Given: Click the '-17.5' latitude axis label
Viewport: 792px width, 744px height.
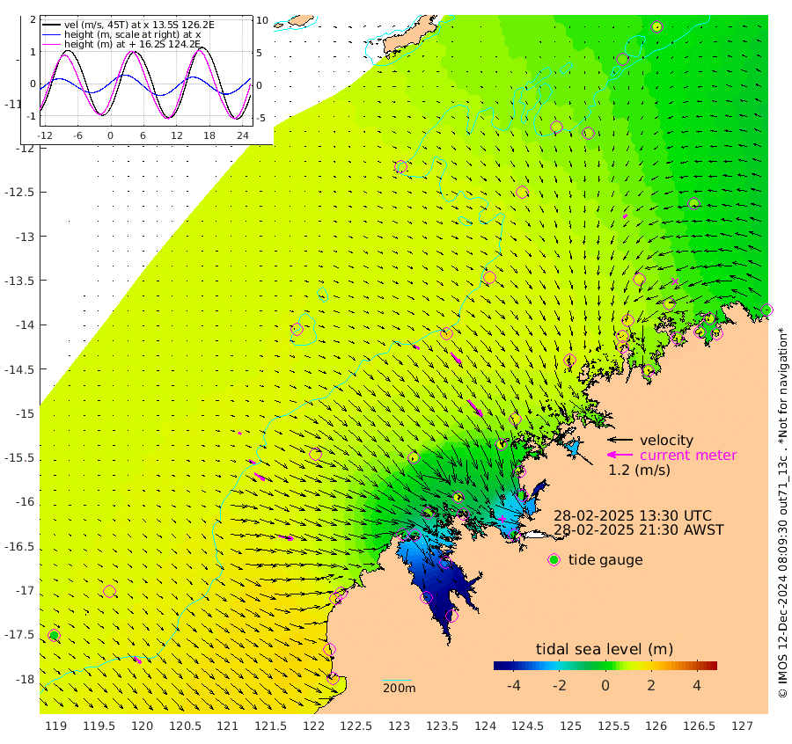Looking at the screenshot, I should [x=18, y=634].
